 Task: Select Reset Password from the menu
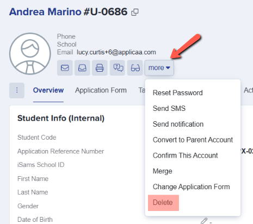point(178,93)
